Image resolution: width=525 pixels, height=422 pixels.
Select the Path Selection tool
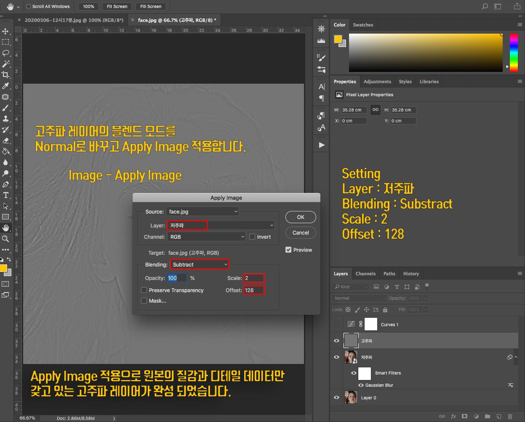point(5,206)
